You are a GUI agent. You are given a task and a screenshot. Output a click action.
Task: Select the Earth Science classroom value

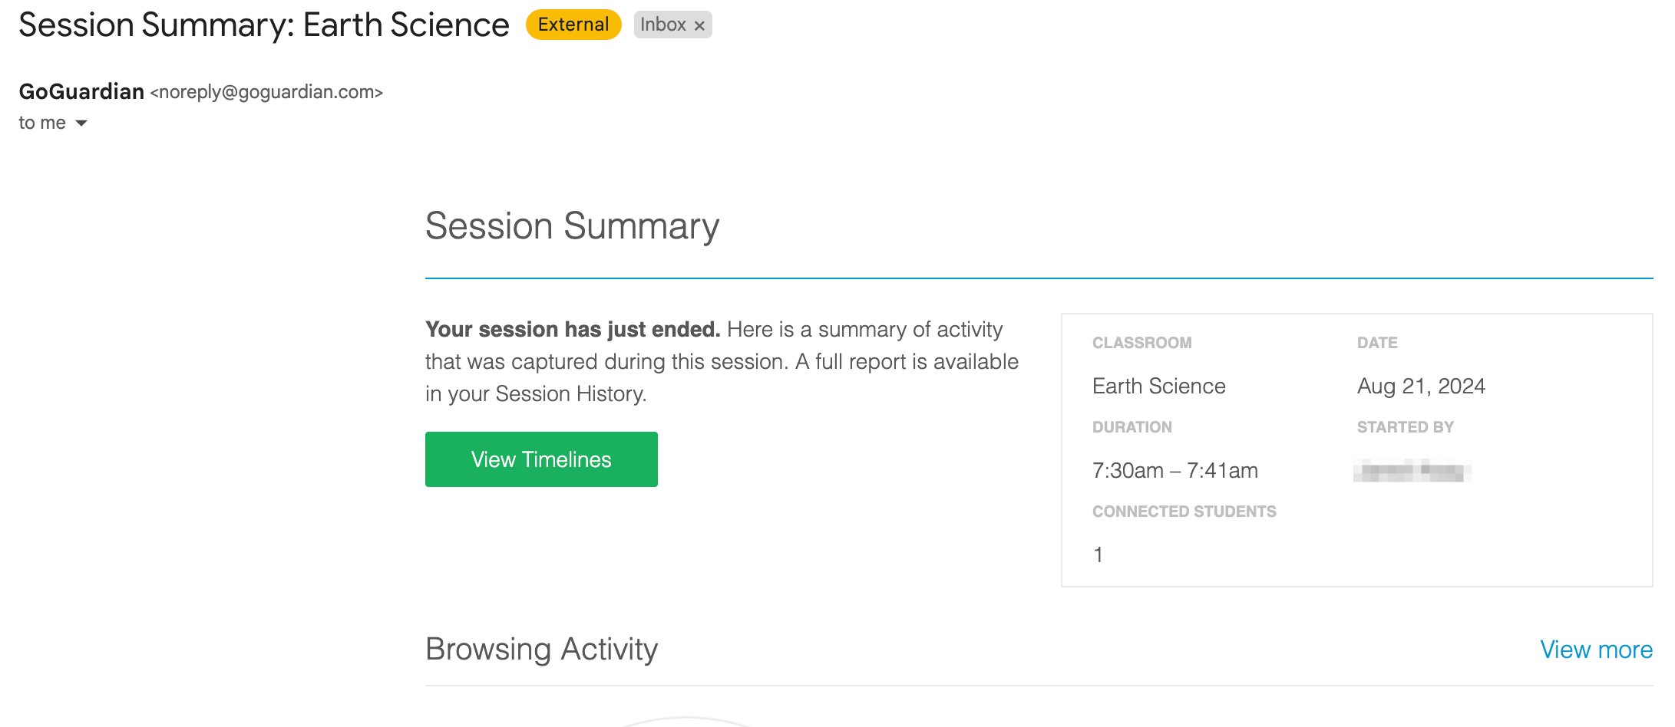pyautogui.click(x=1158, y=386)
